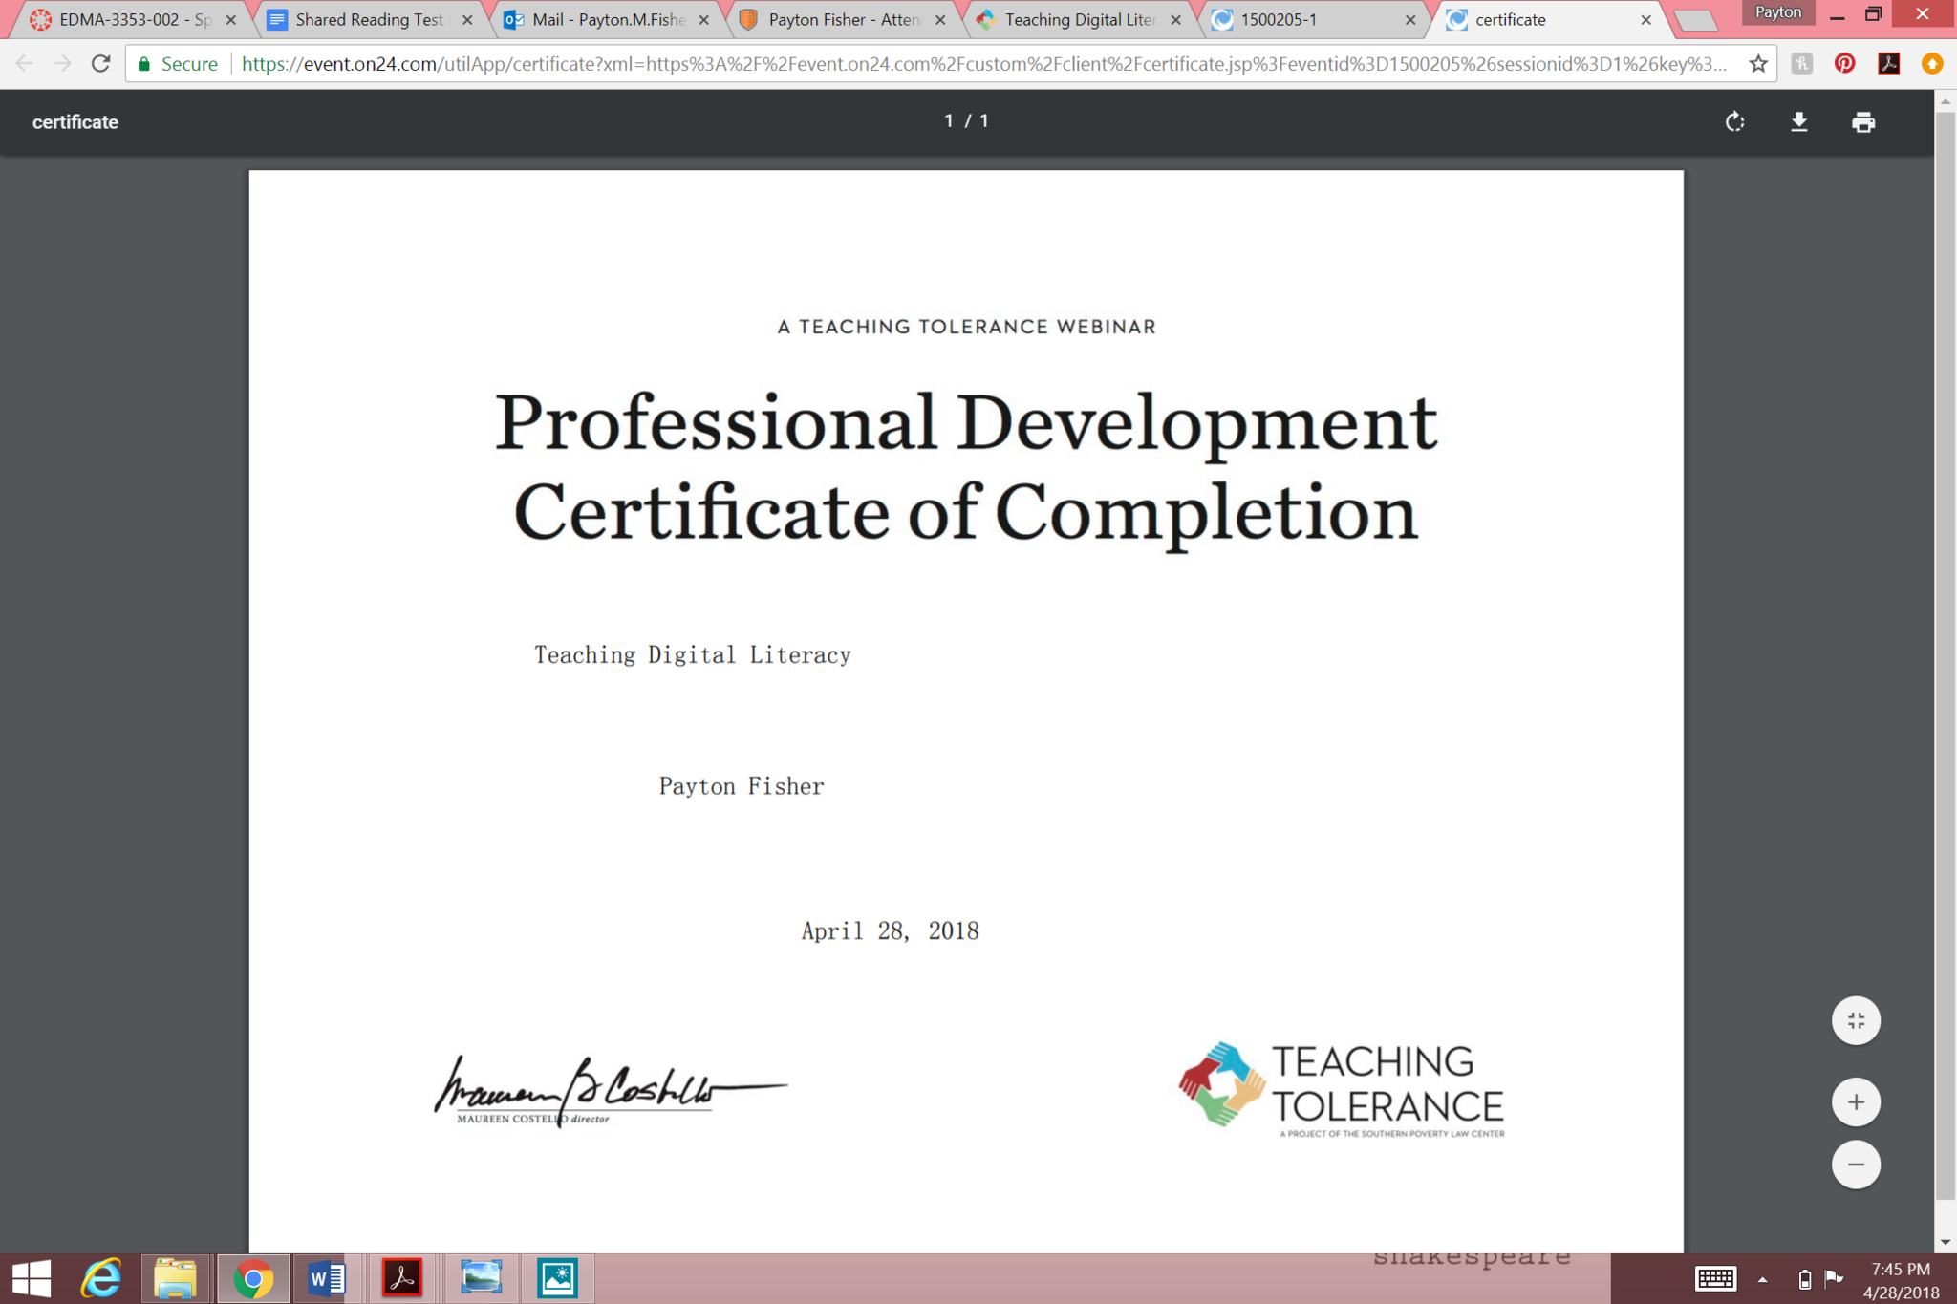Bookmark this page with the star icon

[1757, 64]
